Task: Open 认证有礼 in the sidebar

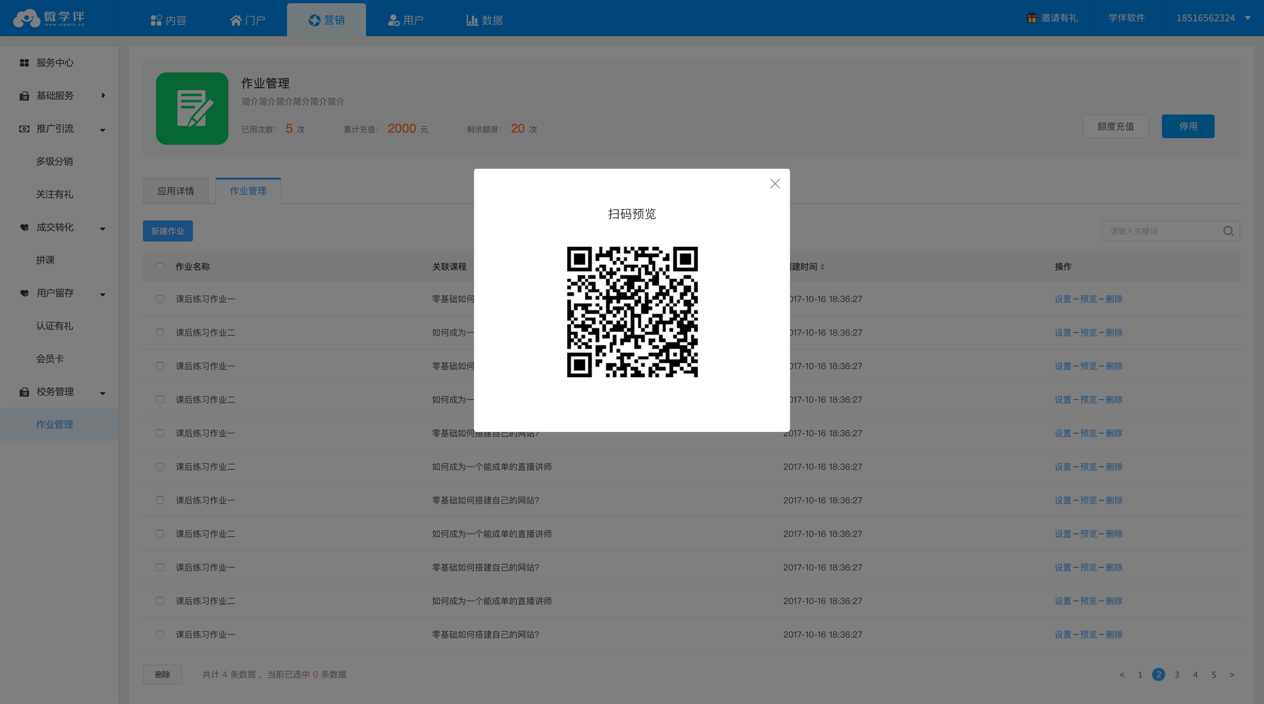Action: [x=54, y=326]
